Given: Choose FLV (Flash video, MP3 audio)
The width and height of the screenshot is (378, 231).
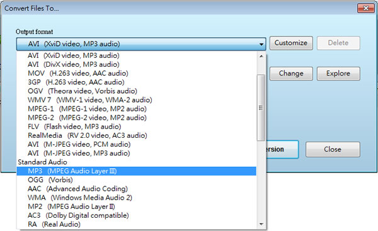Looking at the screenshot, I should (x=137, y=127).
